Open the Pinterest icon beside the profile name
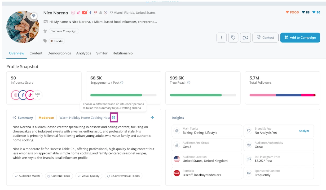Screen dimensions: 326x190 click(x=95, y=13)
